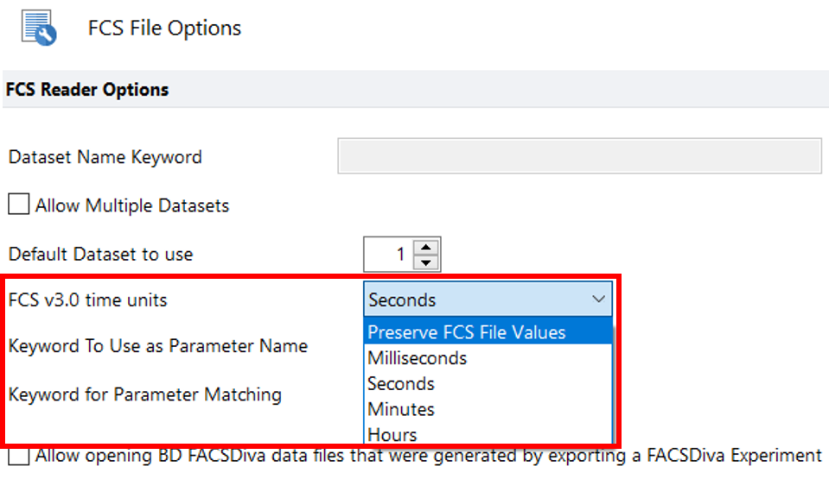
Task: Click the Dataset Name Keyword label
Action: pos(105,157)
